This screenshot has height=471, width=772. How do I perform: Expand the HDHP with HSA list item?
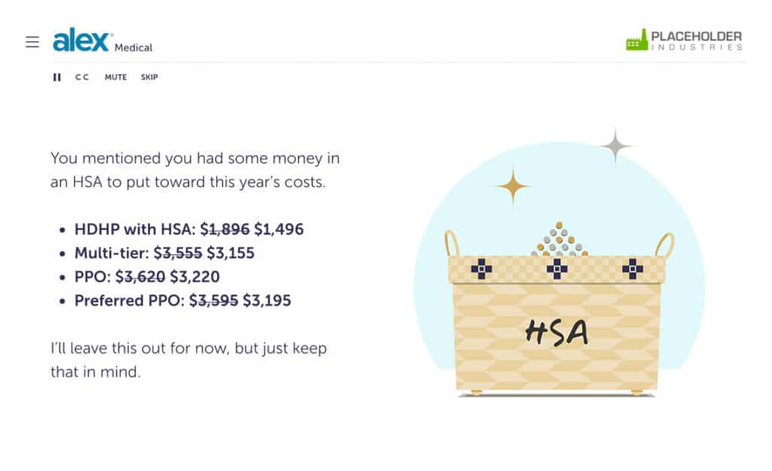click(x=187, y=229)
